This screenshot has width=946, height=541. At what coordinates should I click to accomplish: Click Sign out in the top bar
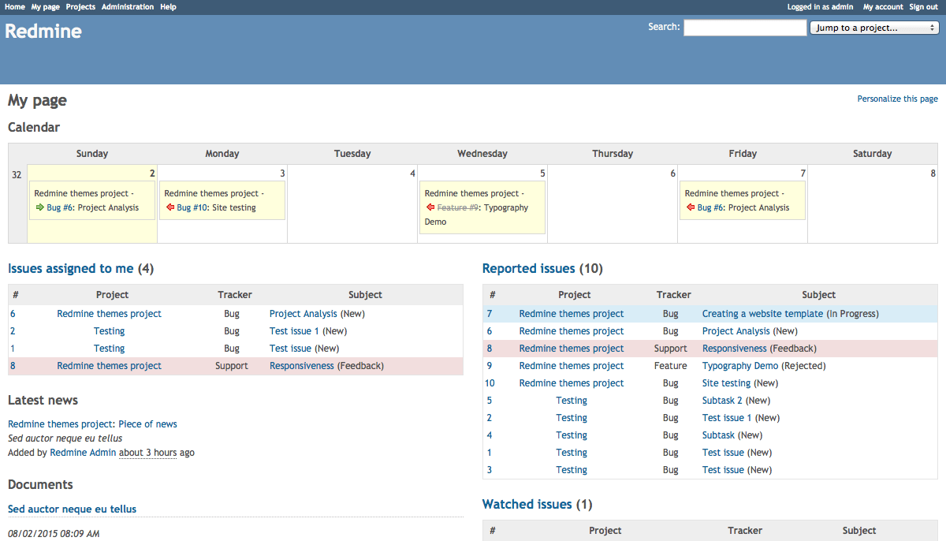tap(923, 7)
